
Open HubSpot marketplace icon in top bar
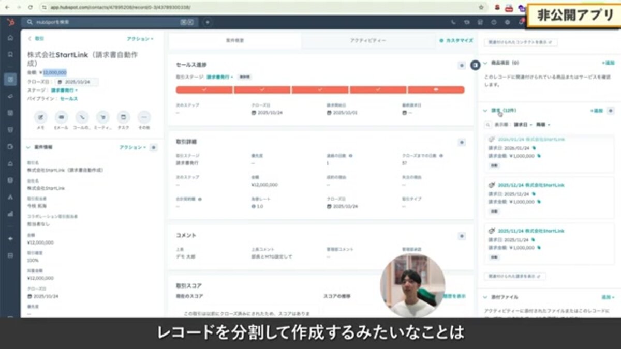[481, 21]
